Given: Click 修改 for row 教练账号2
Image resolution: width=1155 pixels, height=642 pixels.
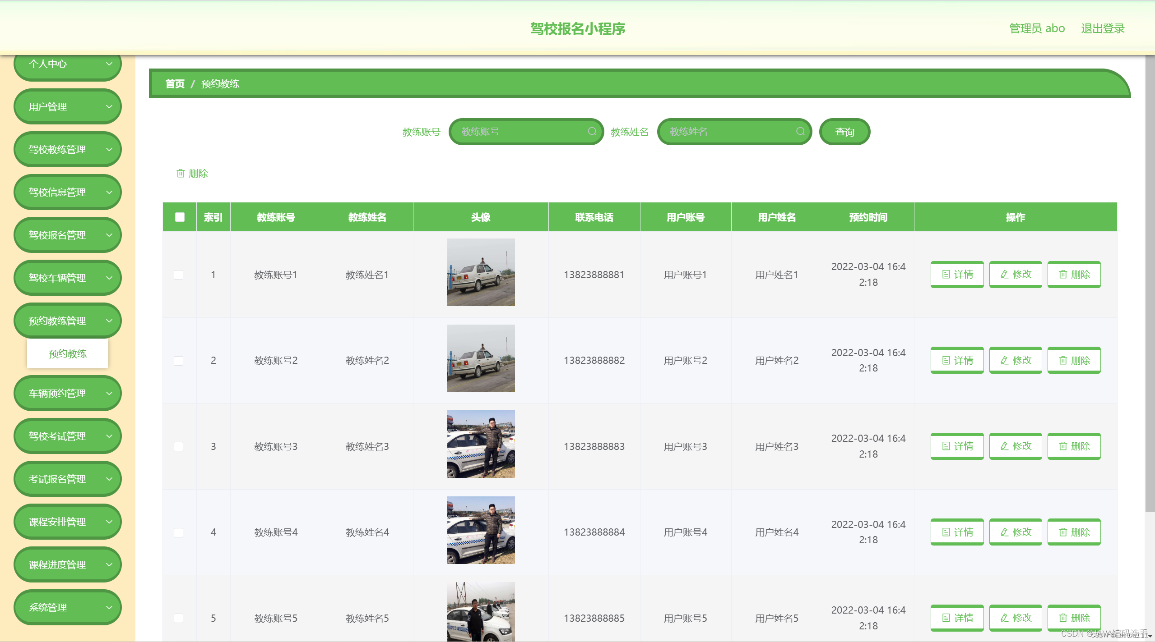Looking at the screenshot, I should pos(1016,360).
